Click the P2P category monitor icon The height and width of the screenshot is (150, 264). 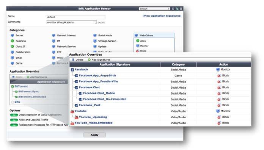pos(53,52)
